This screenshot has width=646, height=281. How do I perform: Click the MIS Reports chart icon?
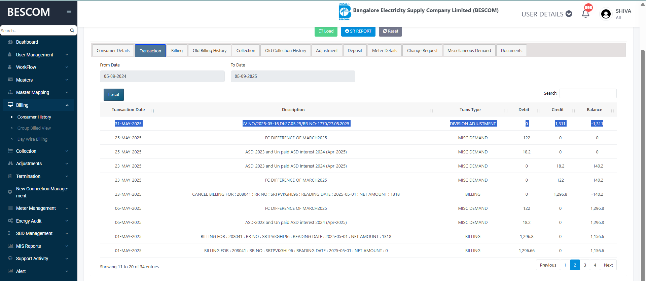(10, 246)
